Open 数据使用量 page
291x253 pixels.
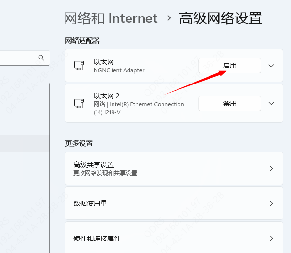[174, 203]
